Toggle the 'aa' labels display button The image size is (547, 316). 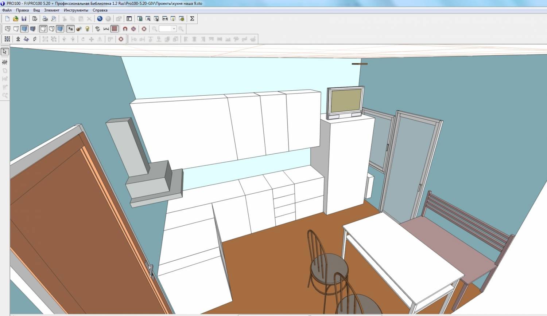70,29
